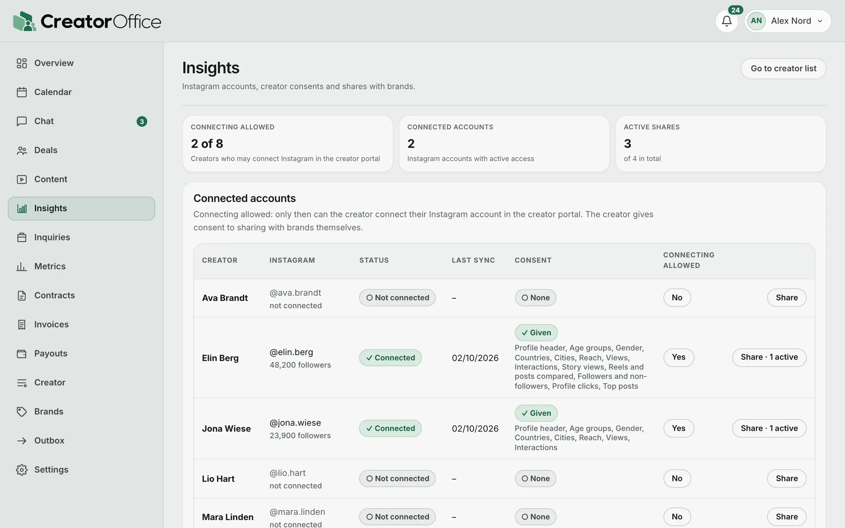
Task: Toggle connecting allowed No for Lio Hart
Action: [677, 478]
